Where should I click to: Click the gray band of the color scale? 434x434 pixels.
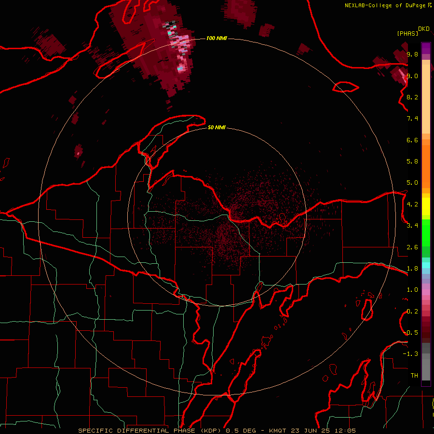426,362
